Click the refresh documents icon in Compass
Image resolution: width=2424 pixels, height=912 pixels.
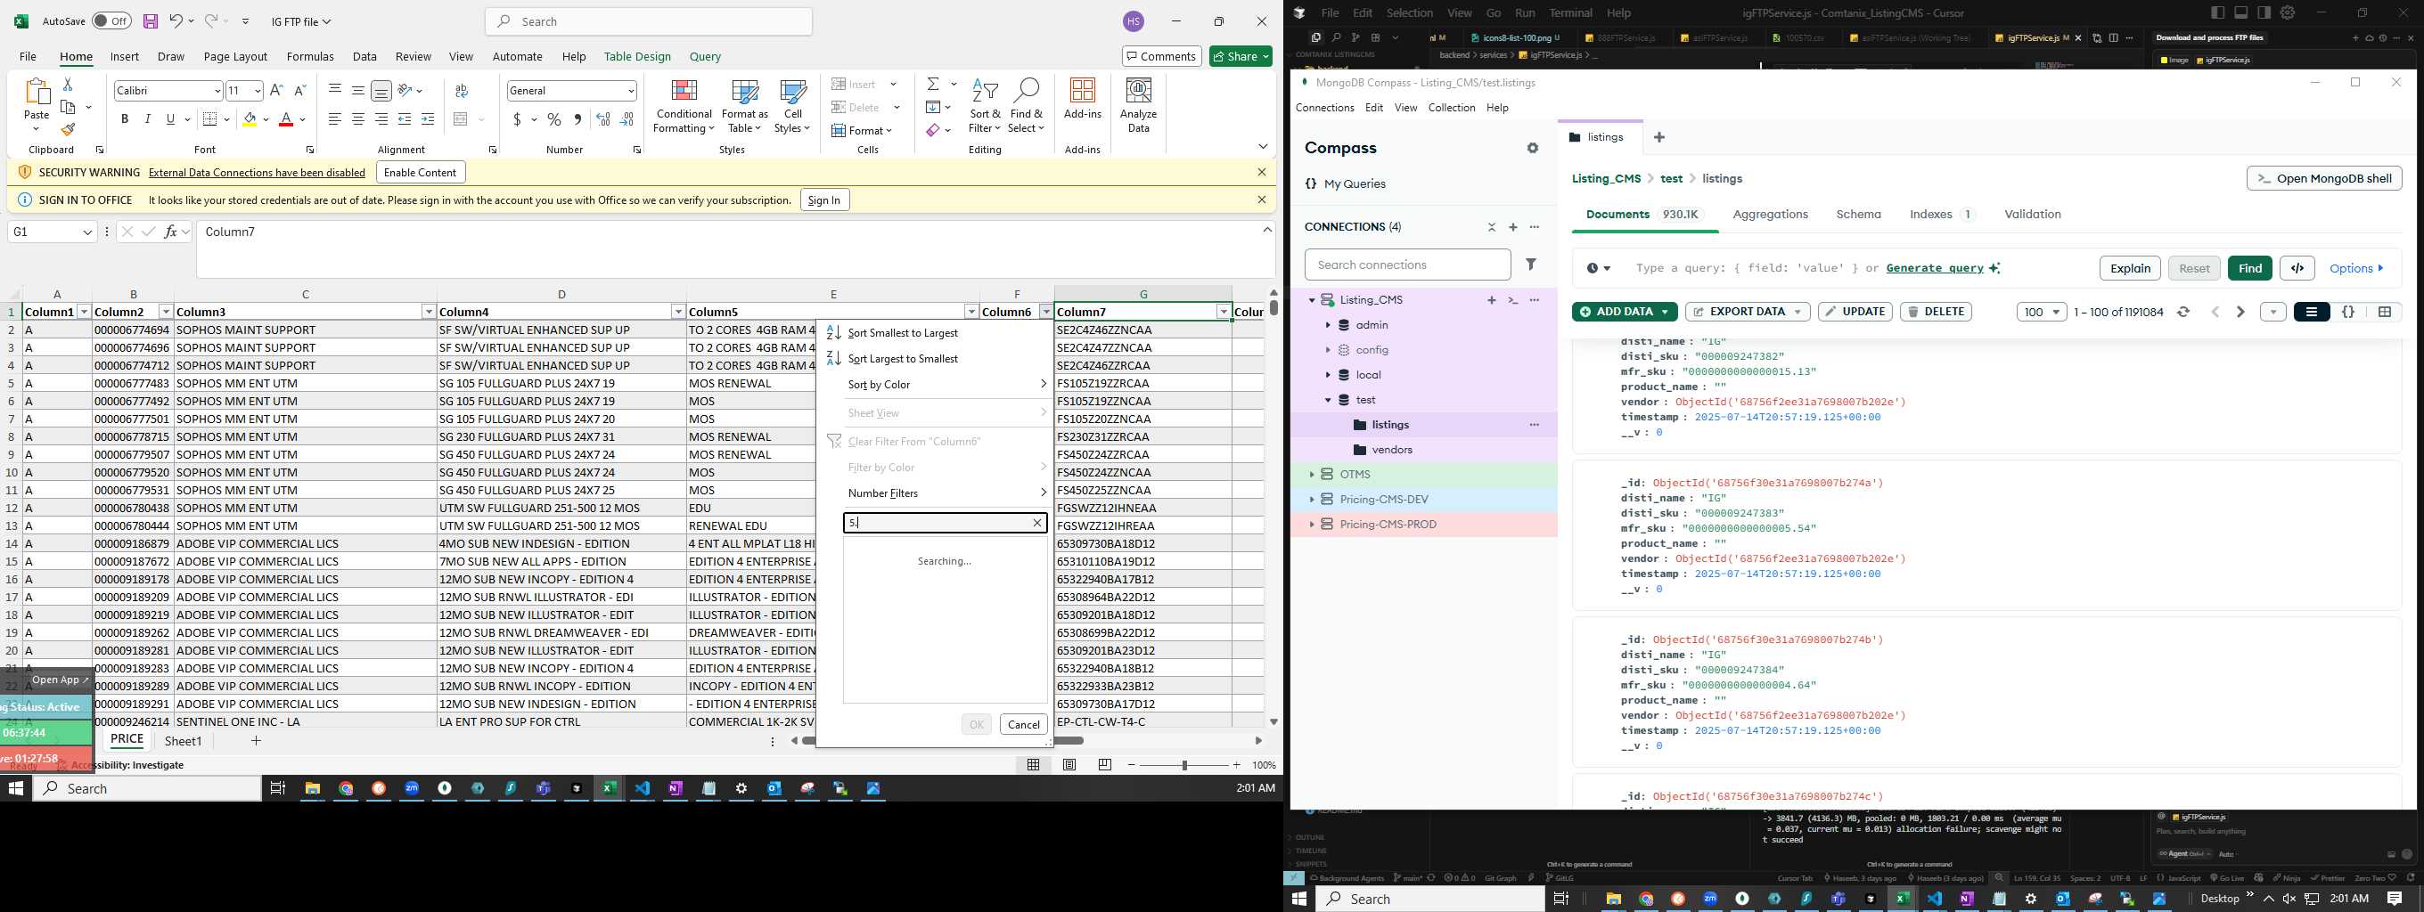(x=2184, y=312)
